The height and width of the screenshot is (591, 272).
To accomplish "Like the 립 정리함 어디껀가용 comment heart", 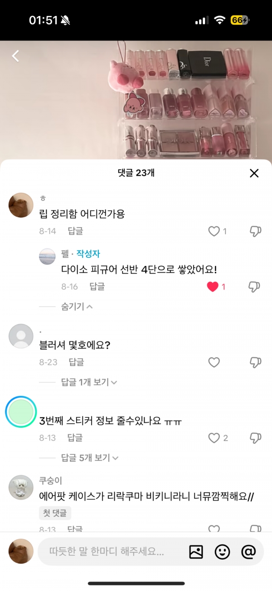I will pos(214,231).
